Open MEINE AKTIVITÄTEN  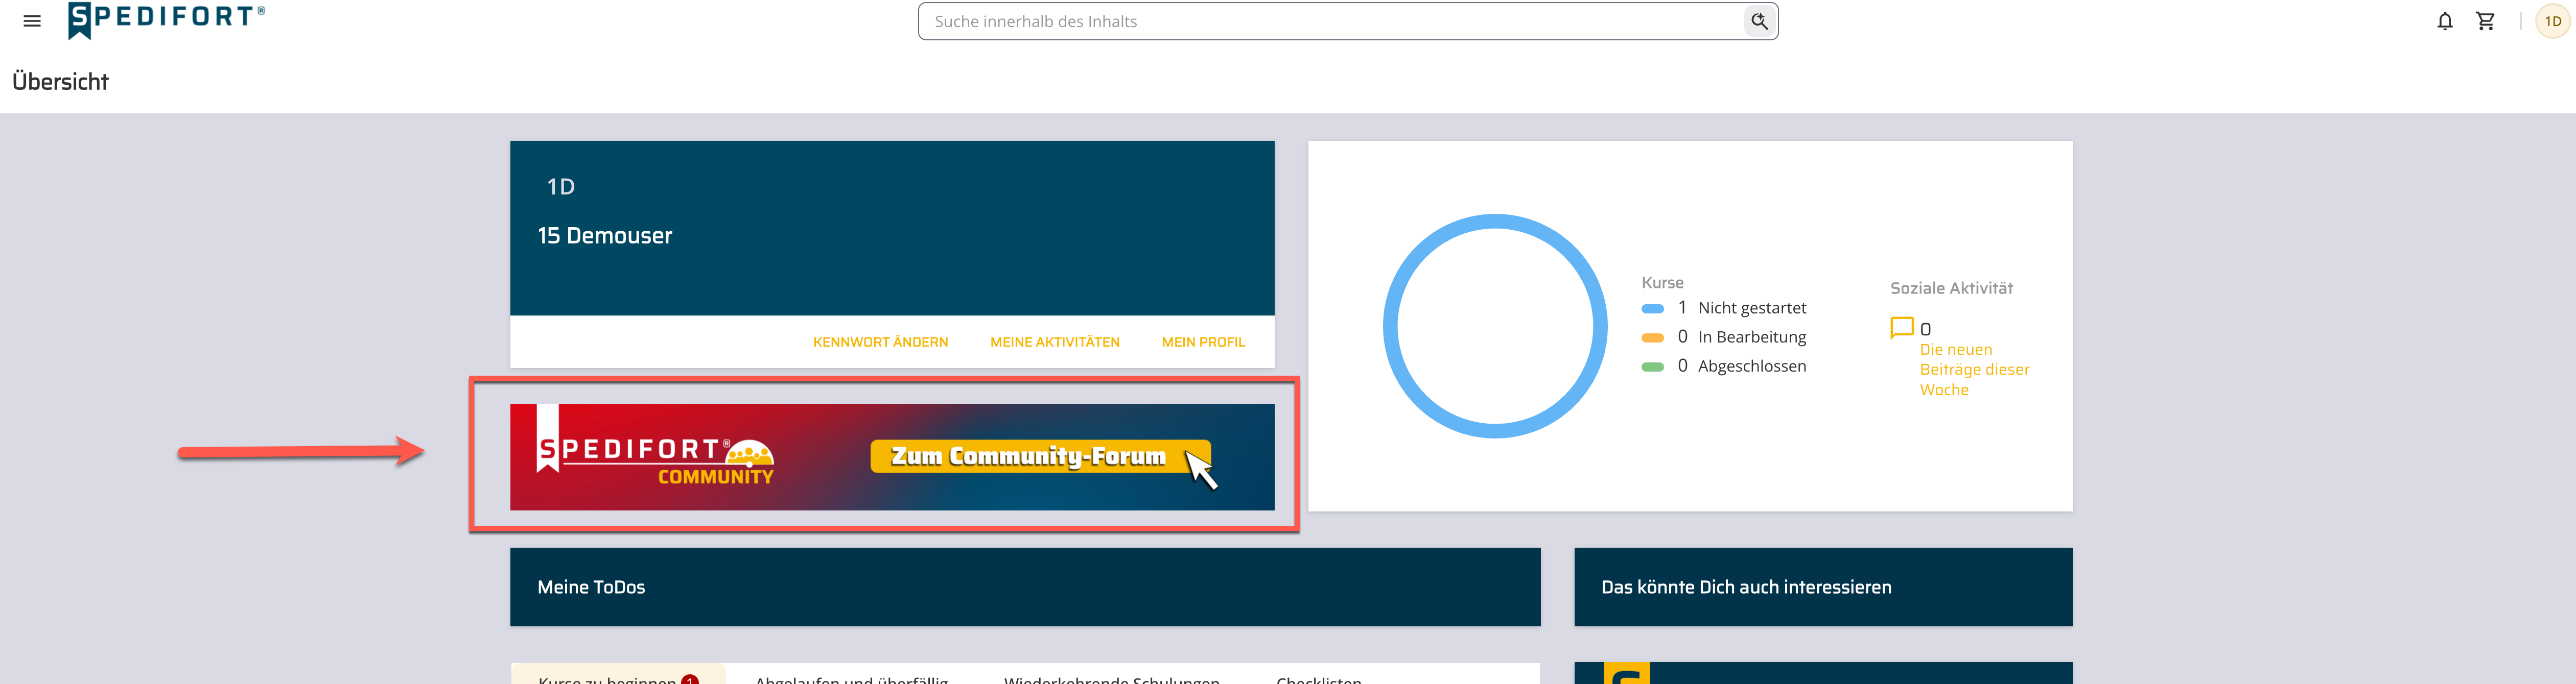click(1054, 341)
